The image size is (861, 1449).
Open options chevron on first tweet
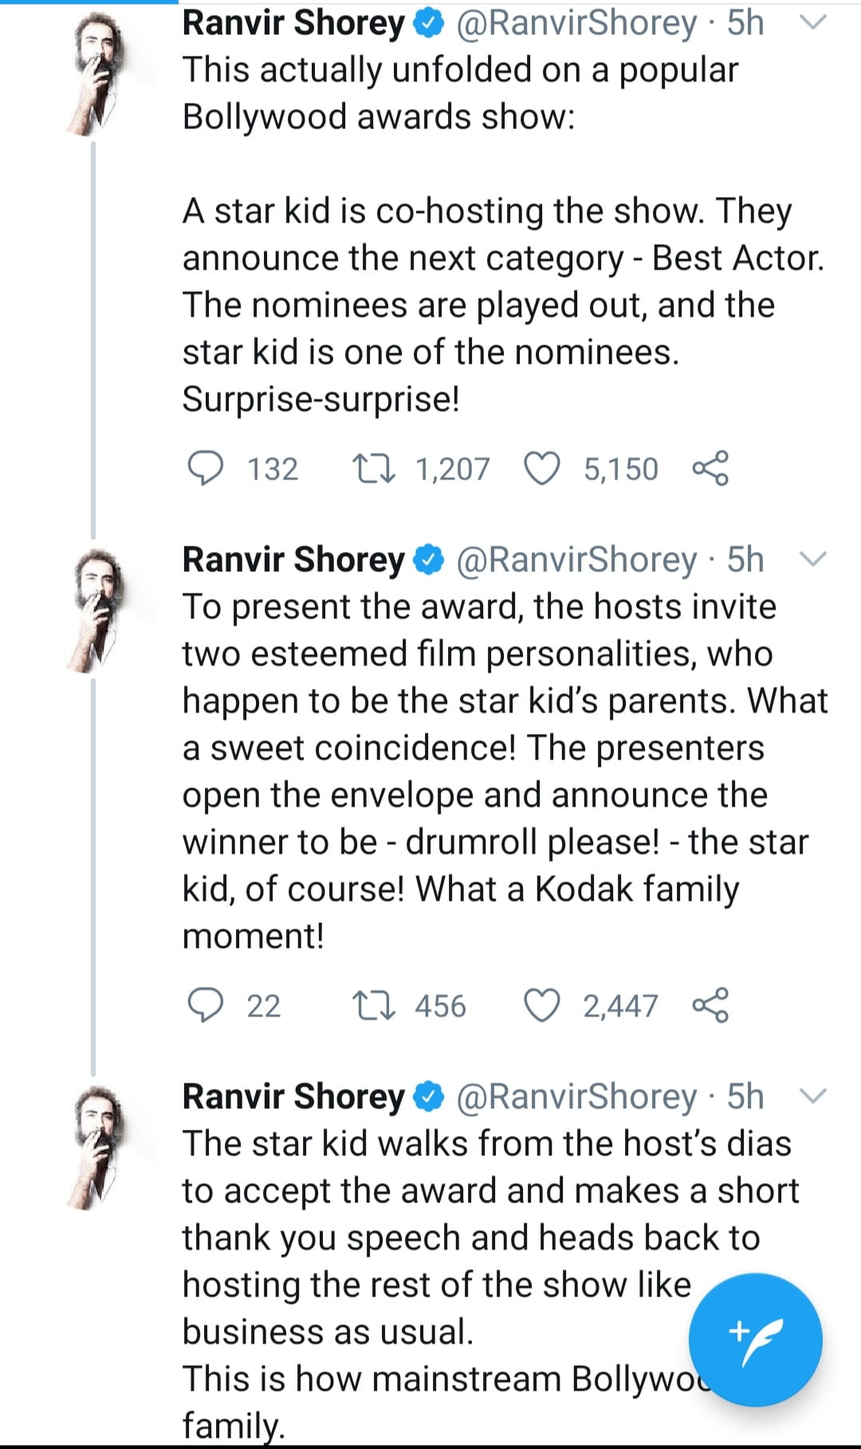pyautogui.click(x=813, y=23)
